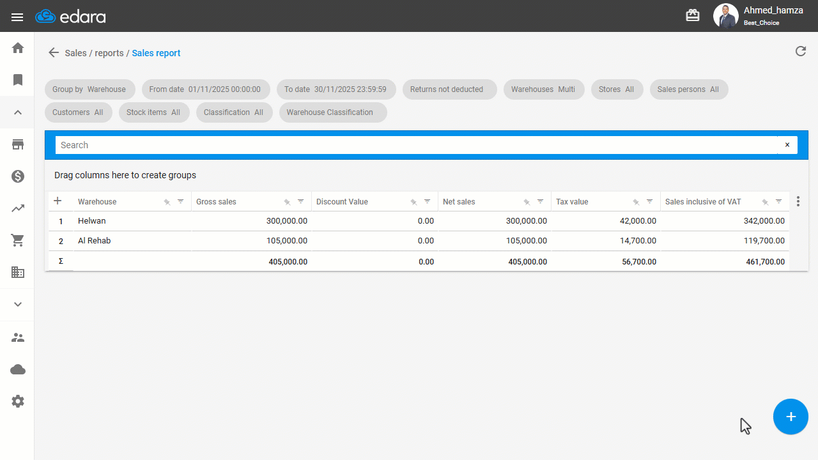
Task: Refresh the sales report
Action: coord(801,51)
